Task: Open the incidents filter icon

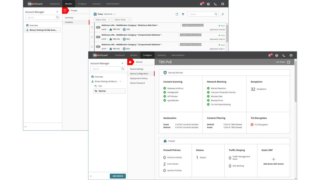Action: (183, 14)
